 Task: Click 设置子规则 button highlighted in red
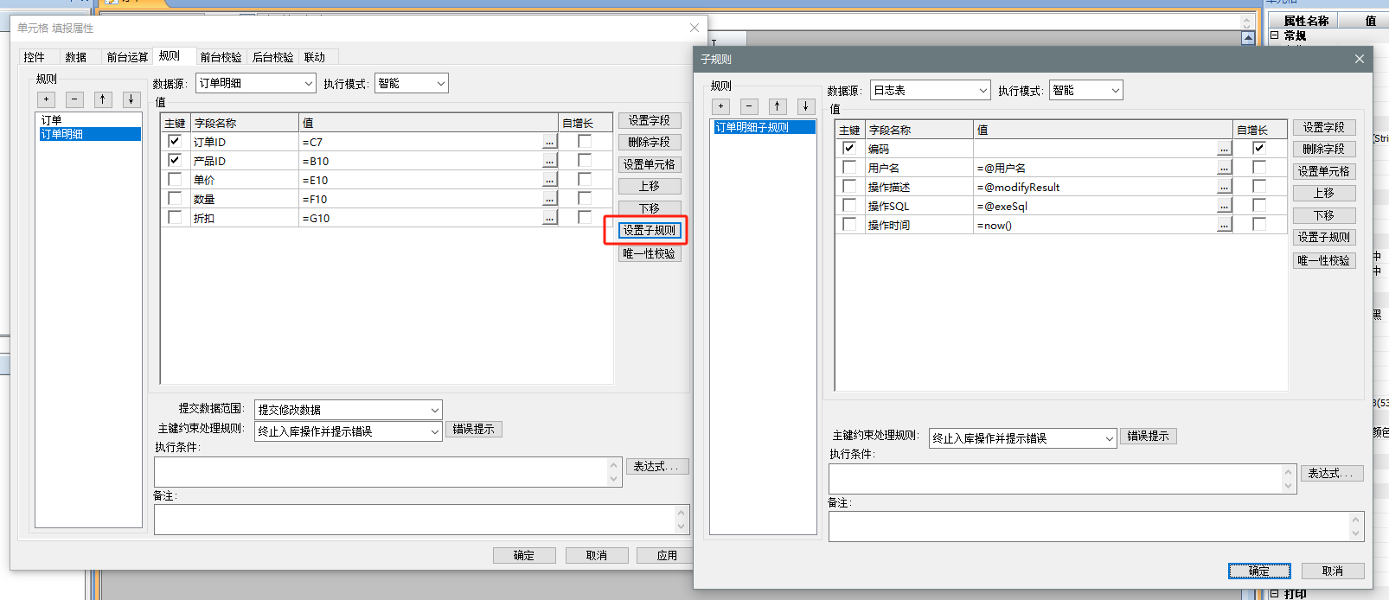pos(650,230)
